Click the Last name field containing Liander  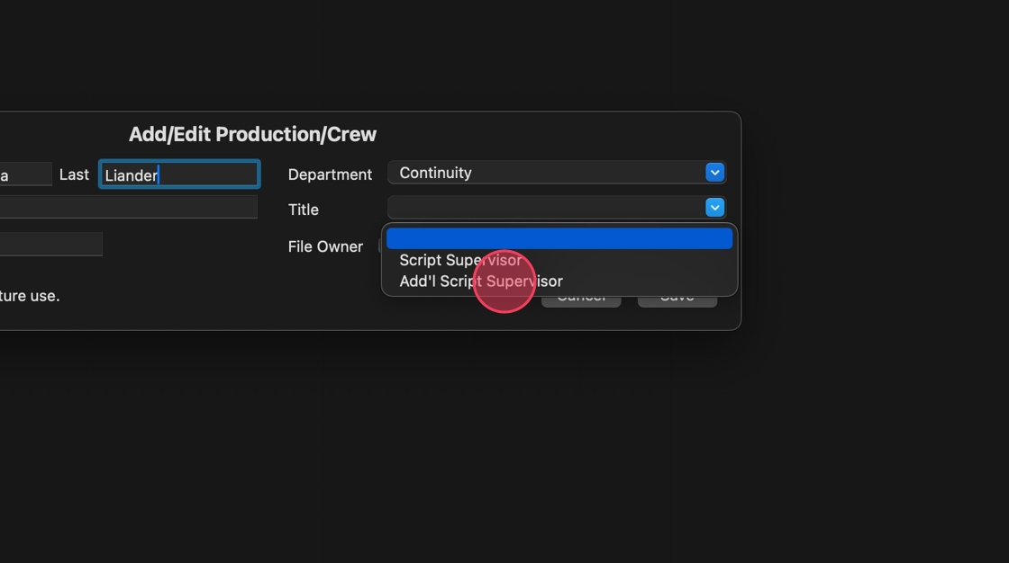pyautogui.click(x=178, y=174)
